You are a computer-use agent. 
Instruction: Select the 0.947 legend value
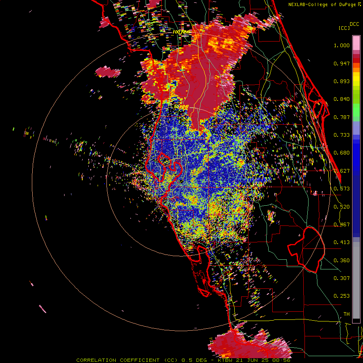pos(342,63)
